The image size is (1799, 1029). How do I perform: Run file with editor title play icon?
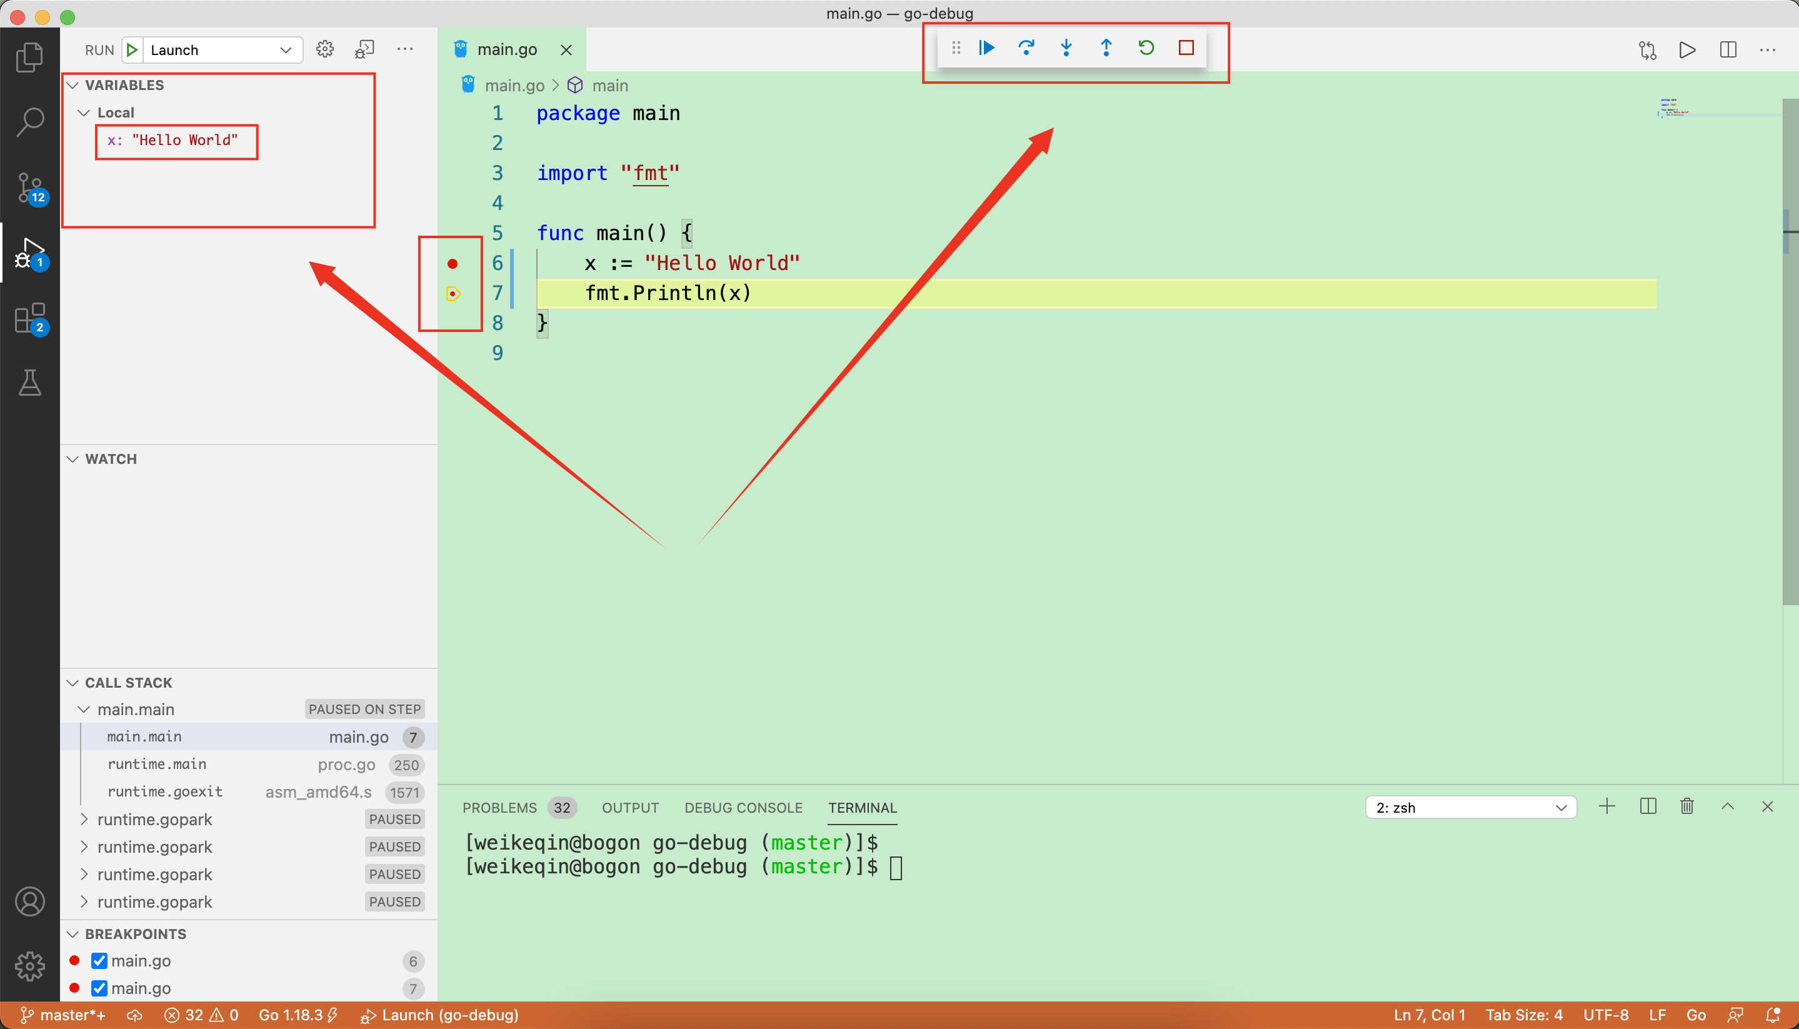(x=1687, y=49)
